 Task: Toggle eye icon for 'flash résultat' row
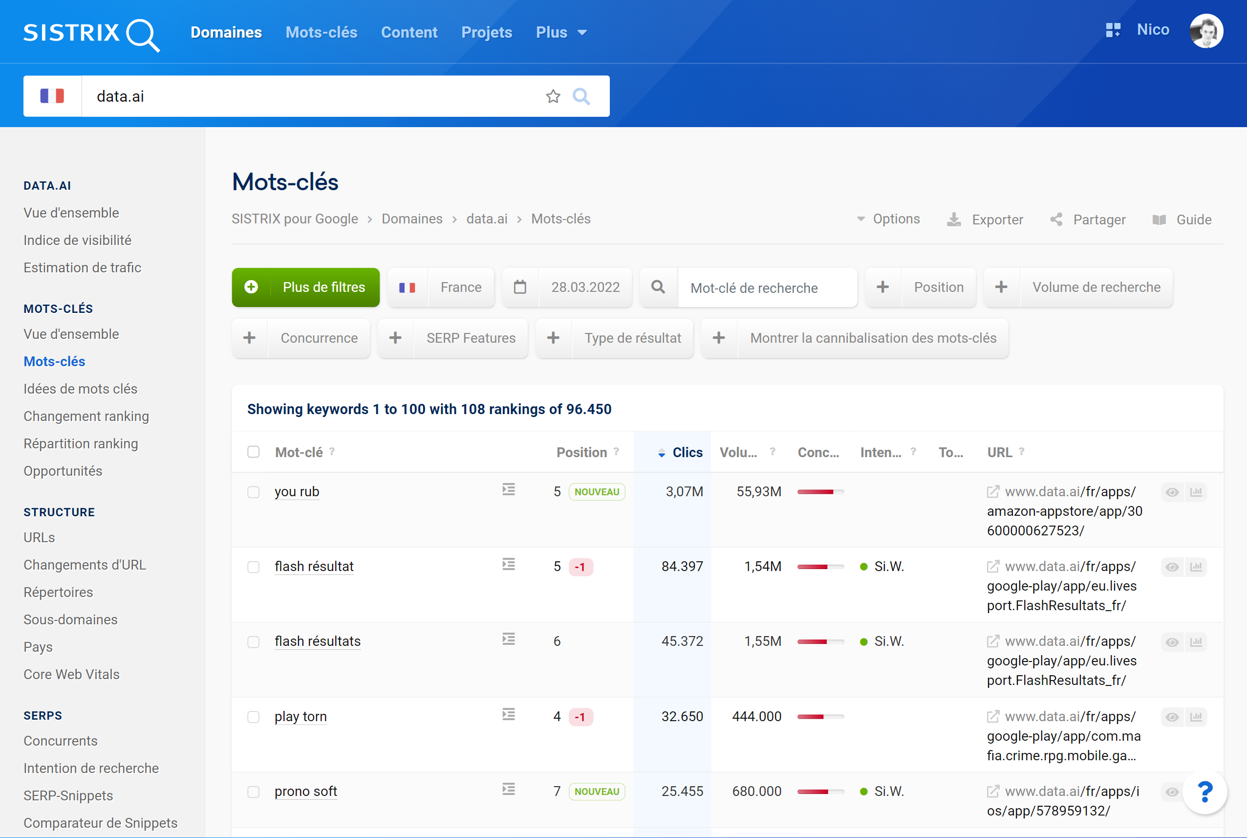click(1172, 567)
